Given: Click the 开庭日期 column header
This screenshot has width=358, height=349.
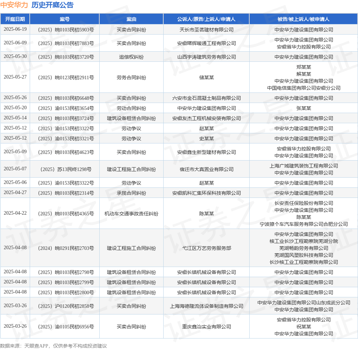Looking at the screenshot, I should (15, 19).
